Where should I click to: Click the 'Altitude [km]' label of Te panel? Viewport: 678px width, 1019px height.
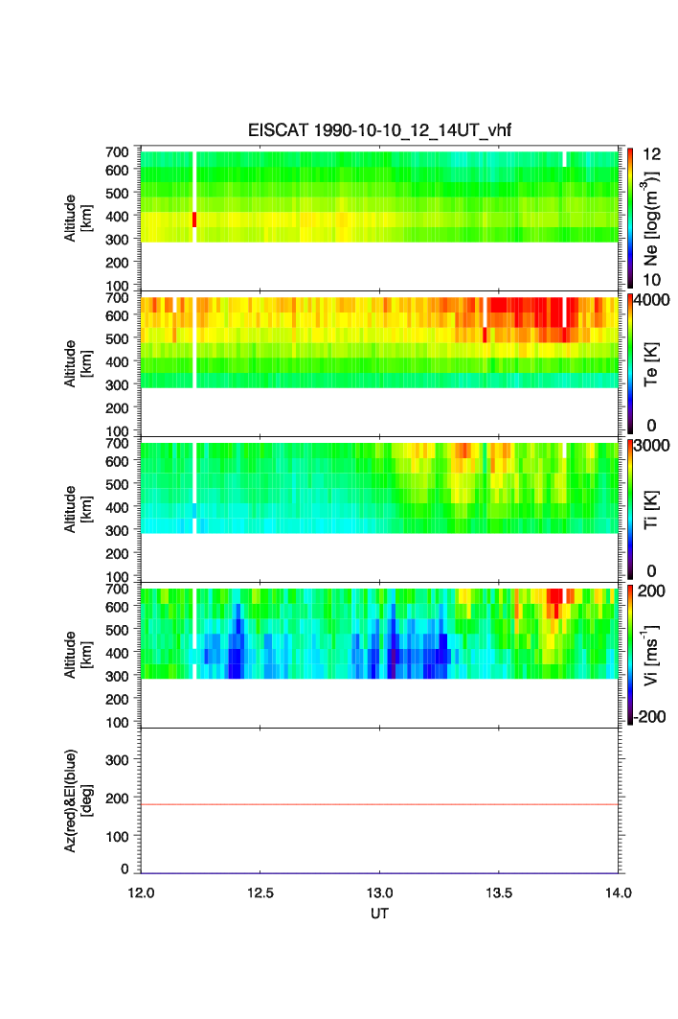78,364
